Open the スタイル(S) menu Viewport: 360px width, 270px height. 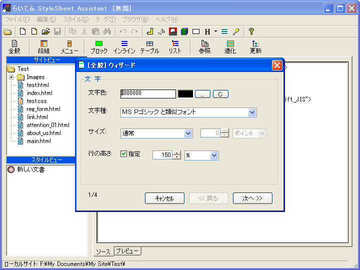click(x=76, y=19)
